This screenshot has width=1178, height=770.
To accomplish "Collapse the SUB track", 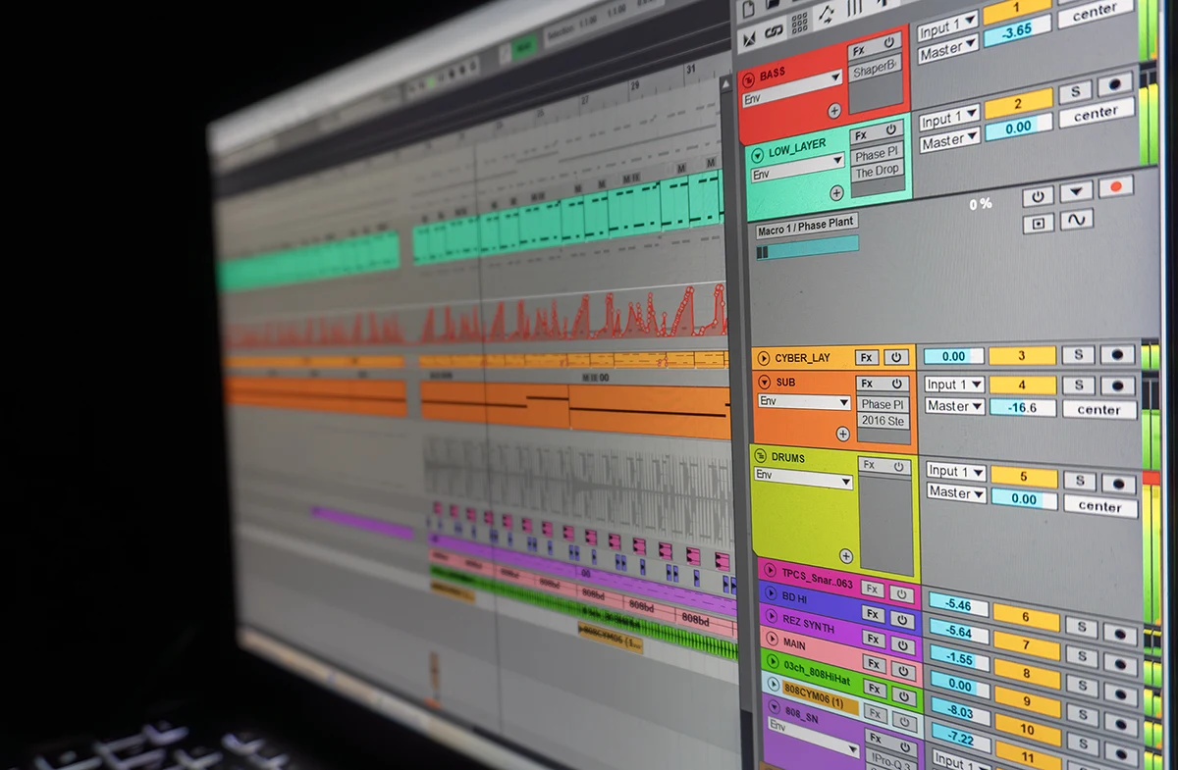I will [x=766, y=383].
